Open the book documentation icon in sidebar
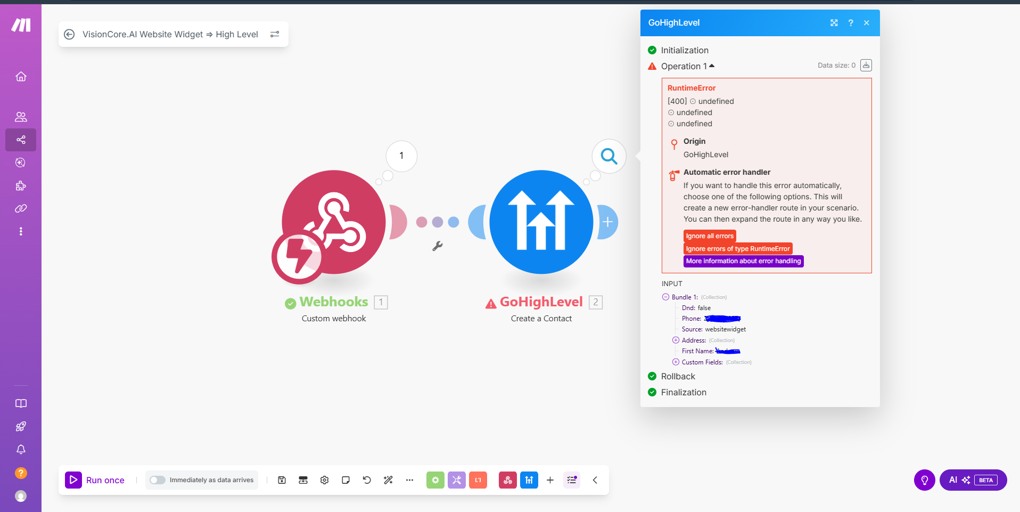The image size is (1020, 512). [x=21, y=403]
